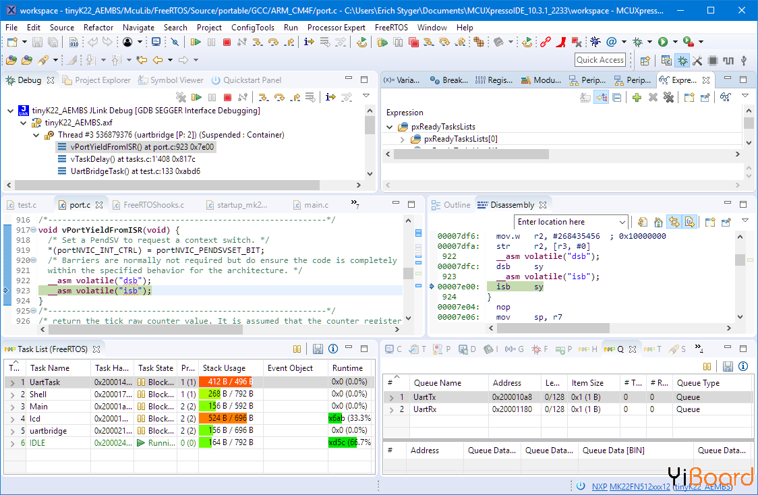758x495 pixels.
Task: Click Suspend in the Debug view toolbar
Action: pos(212,97)
